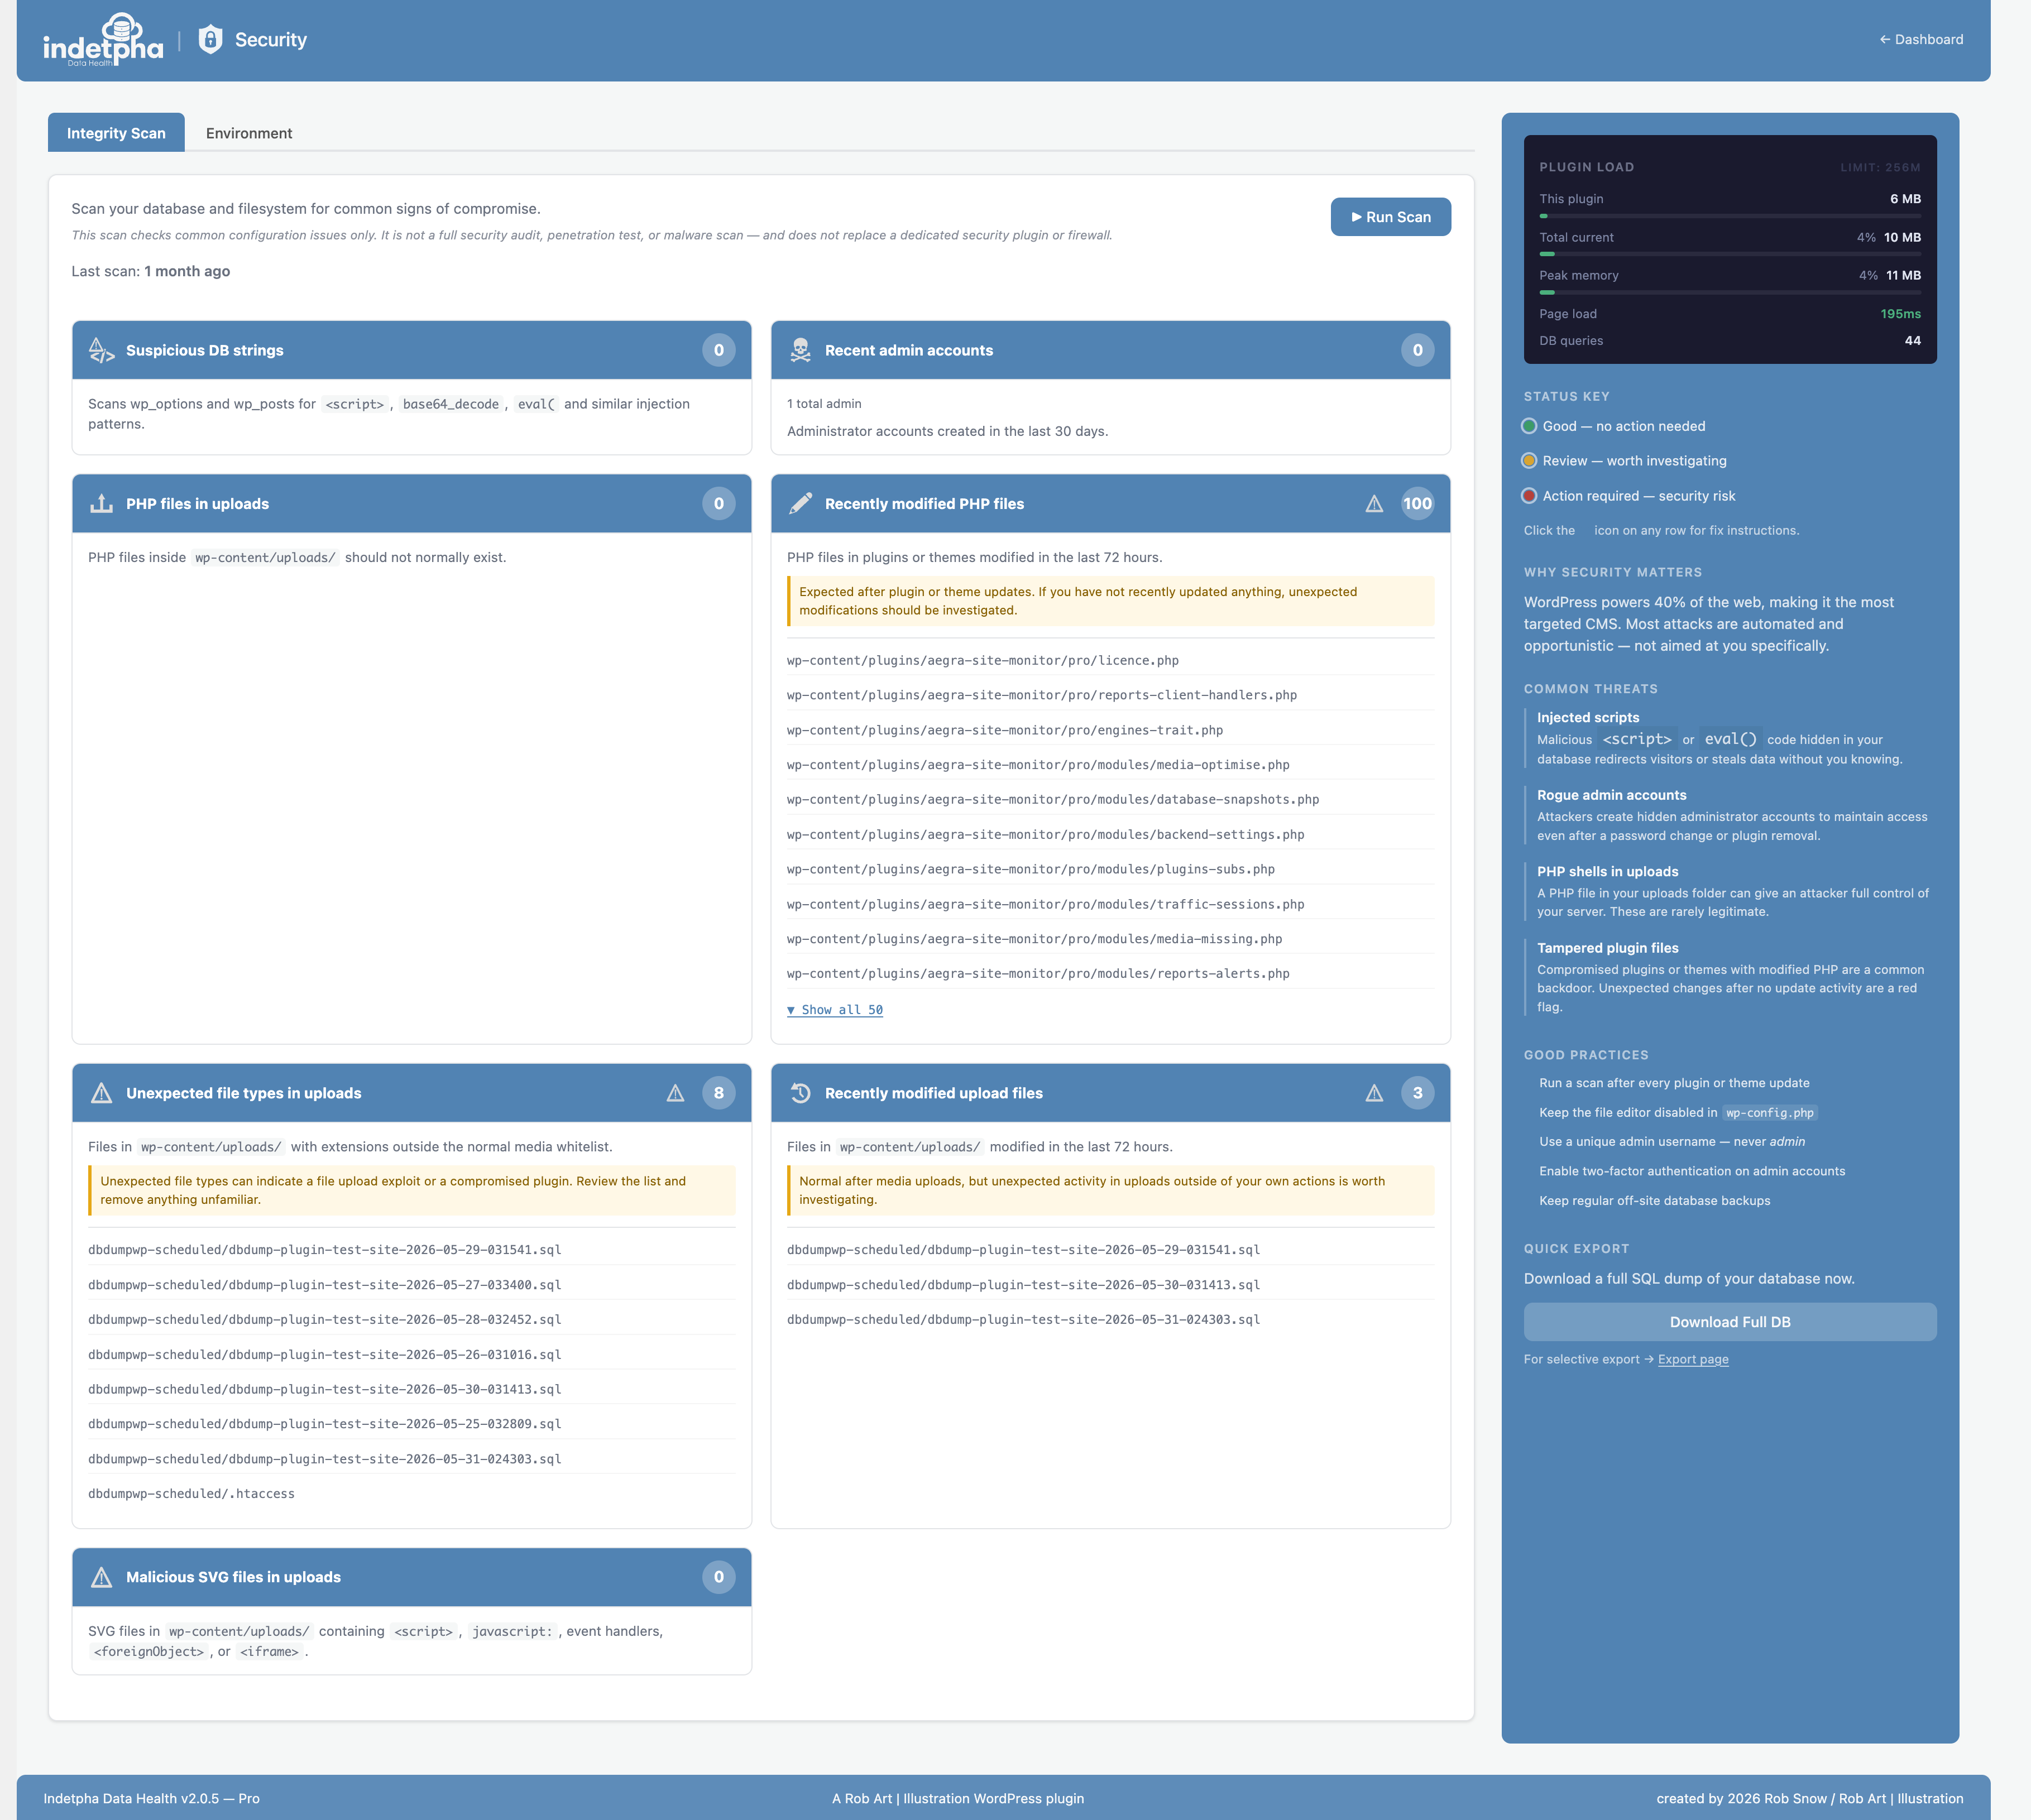
Task: Click warning info icon next to the 8 badge
Action: click(676, 1093)
